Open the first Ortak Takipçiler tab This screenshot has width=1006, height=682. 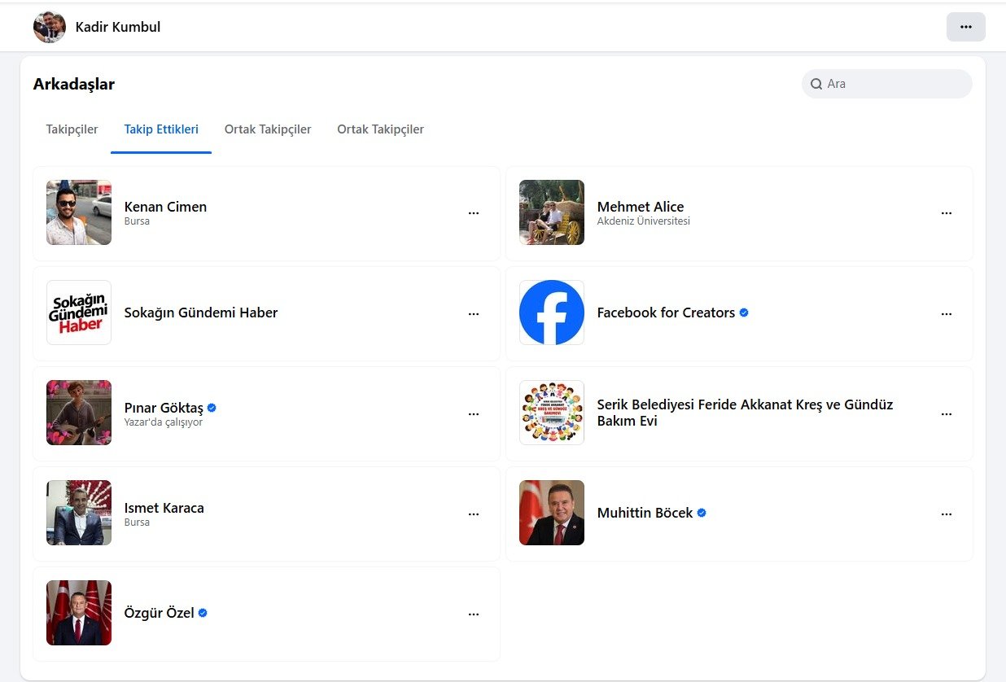268,129
